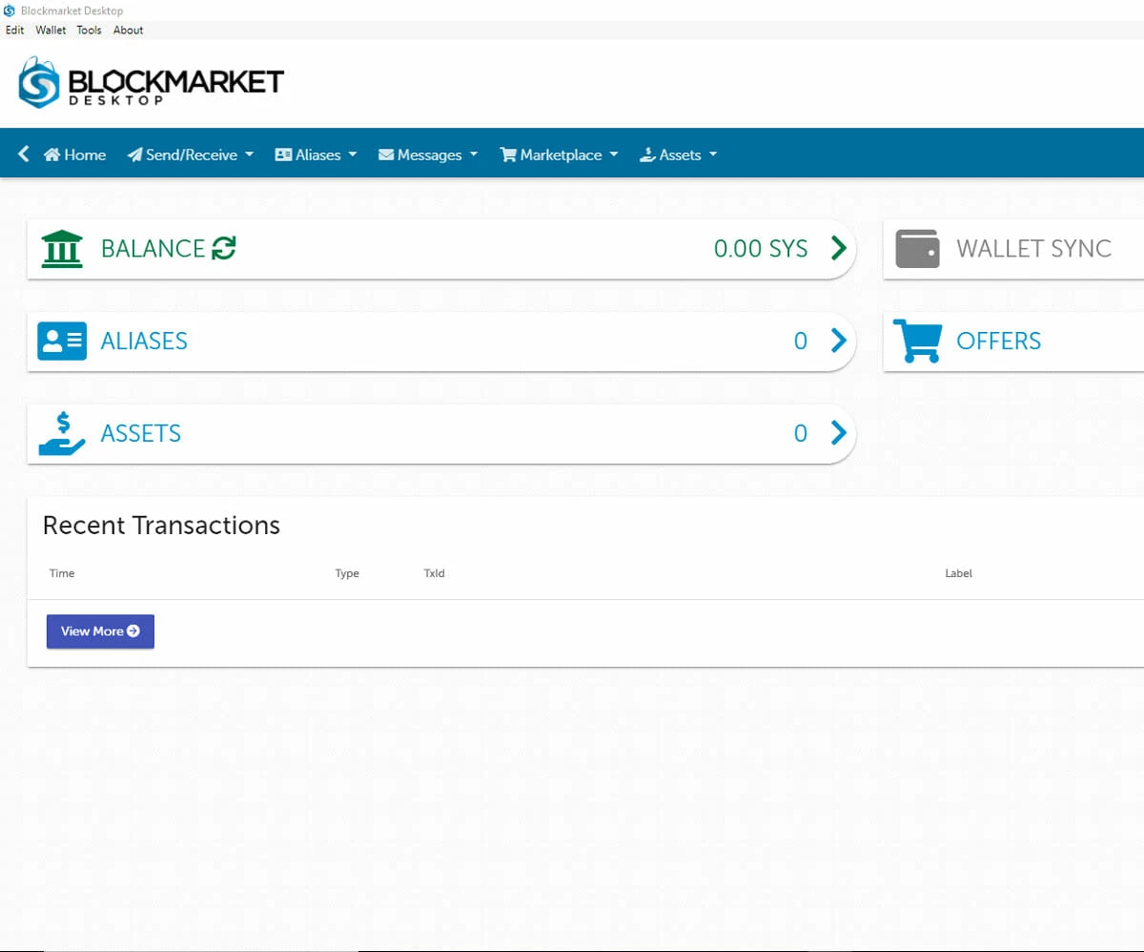Expand the Send/Receive dropdown
This screenshot has width=1144, height=952.
pos(191,155)
